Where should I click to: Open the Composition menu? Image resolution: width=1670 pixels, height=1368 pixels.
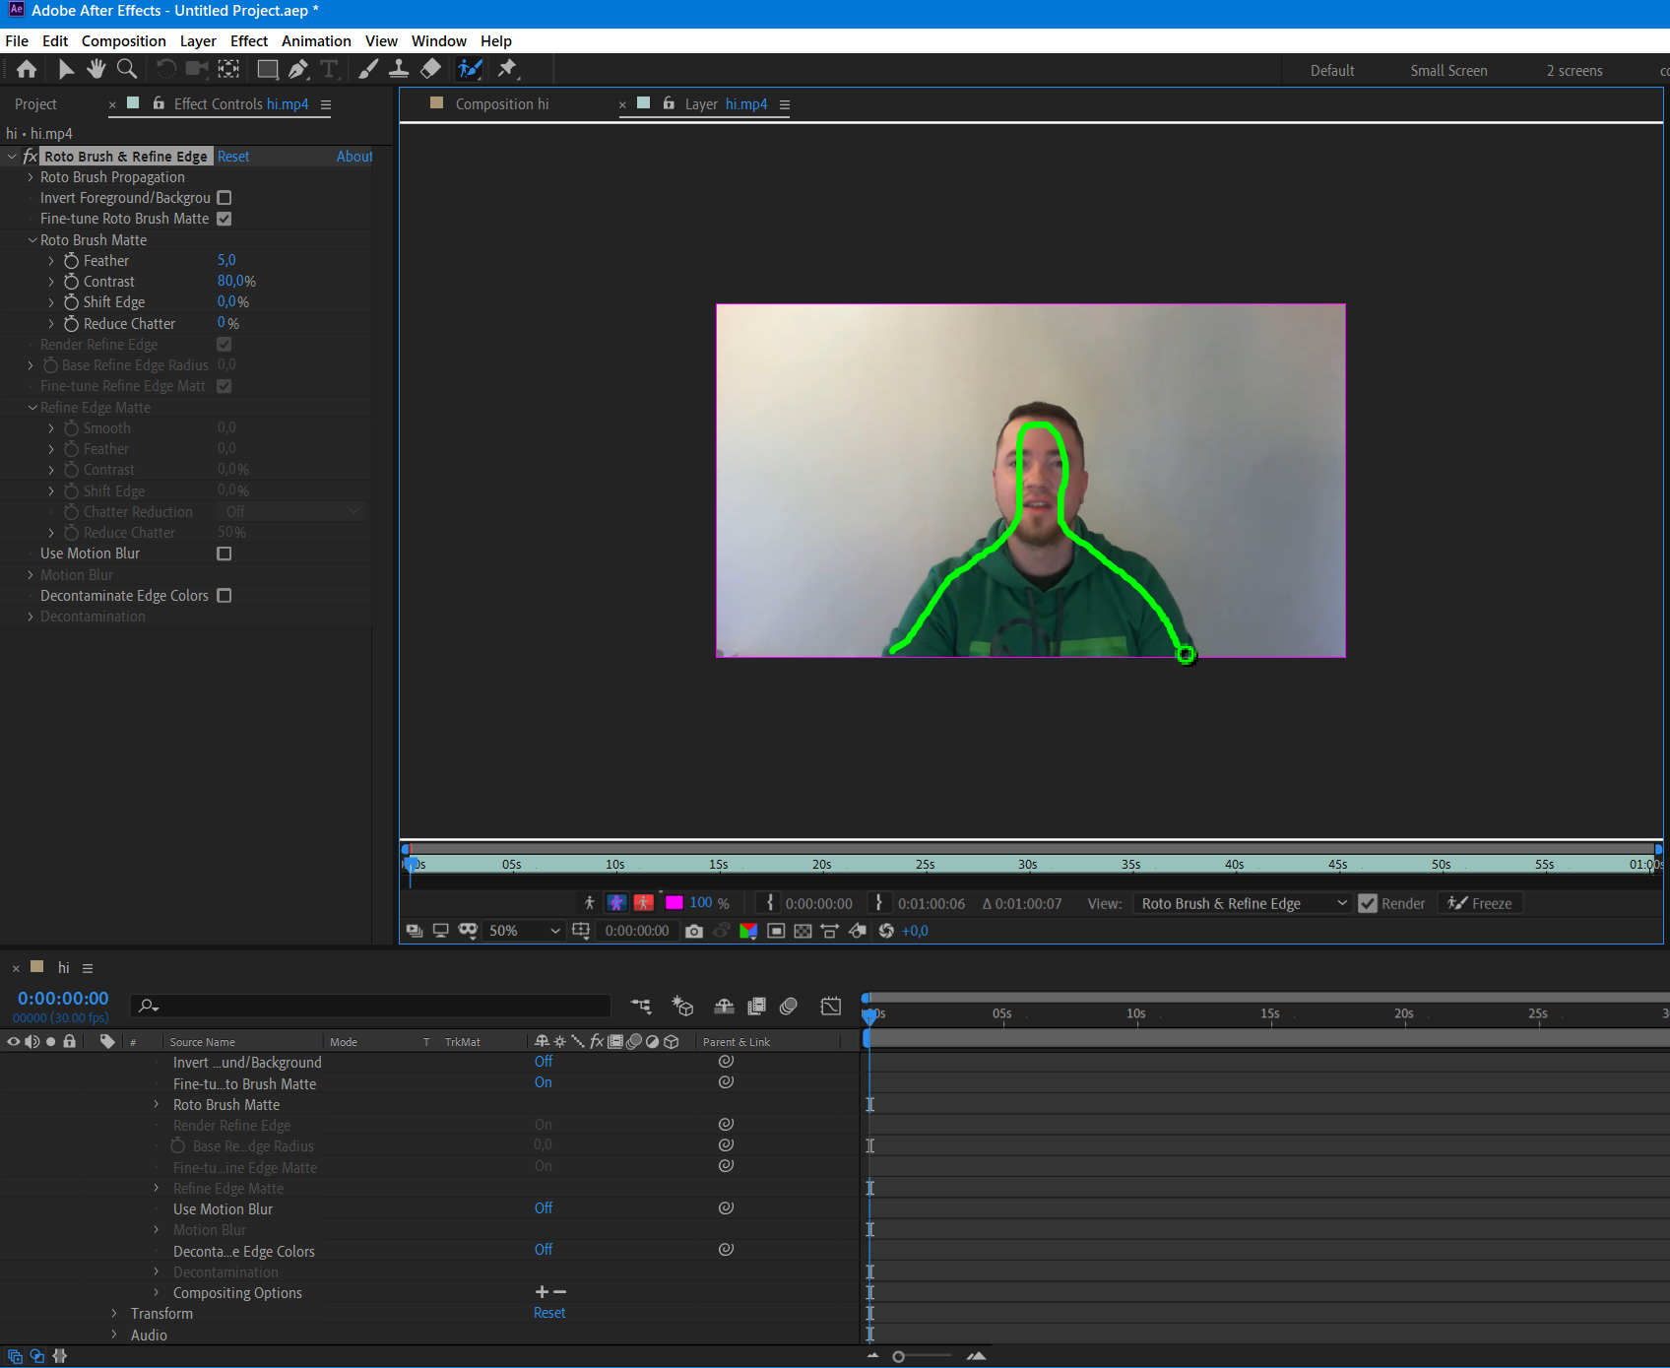click(124, 41)
